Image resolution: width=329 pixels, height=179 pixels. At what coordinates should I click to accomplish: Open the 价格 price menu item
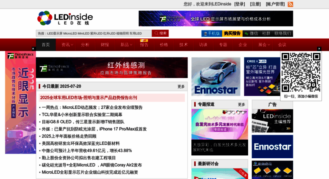point(164,45)
